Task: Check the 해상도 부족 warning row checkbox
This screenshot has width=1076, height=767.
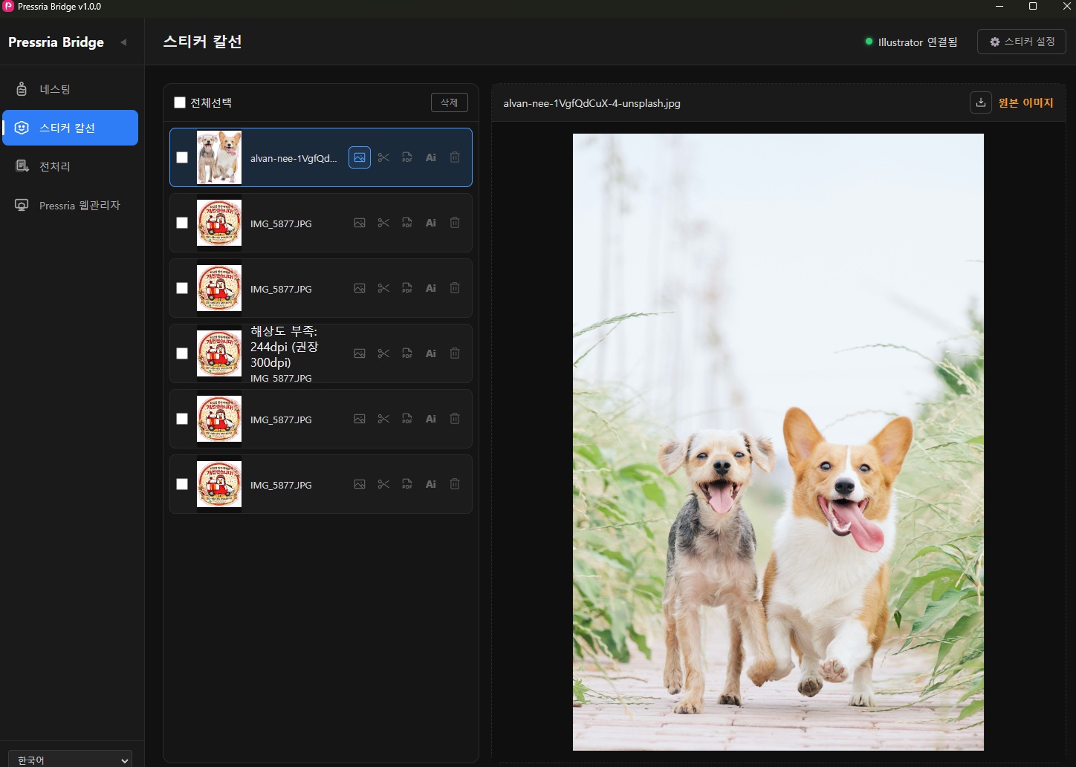Action: point(182,353)
